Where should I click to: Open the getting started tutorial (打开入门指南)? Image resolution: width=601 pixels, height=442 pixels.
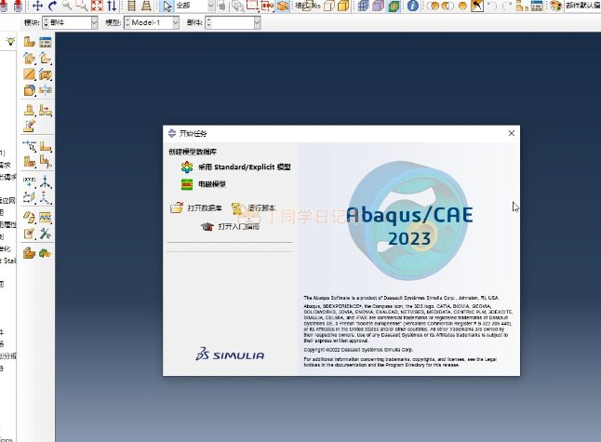237,225
